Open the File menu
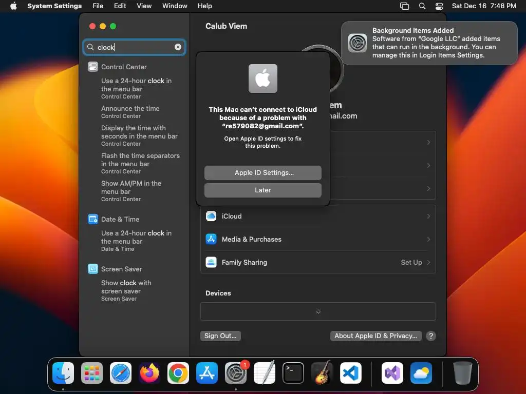The height and width of the screenshot is (394, 526). pos(98,6)
